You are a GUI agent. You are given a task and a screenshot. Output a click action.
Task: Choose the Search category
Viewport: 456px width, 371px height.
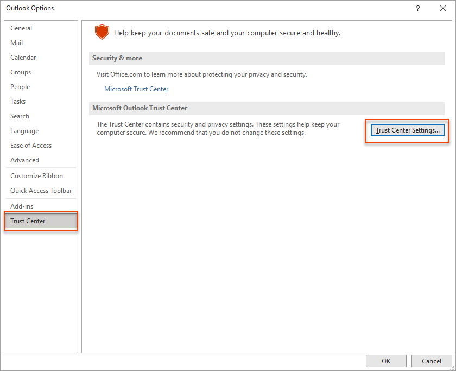pyautogui.click(x=20, y=116)
